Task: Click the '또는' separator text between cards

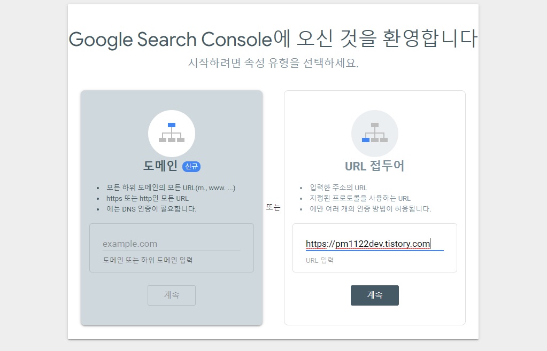Action: (x=273, y=207)
